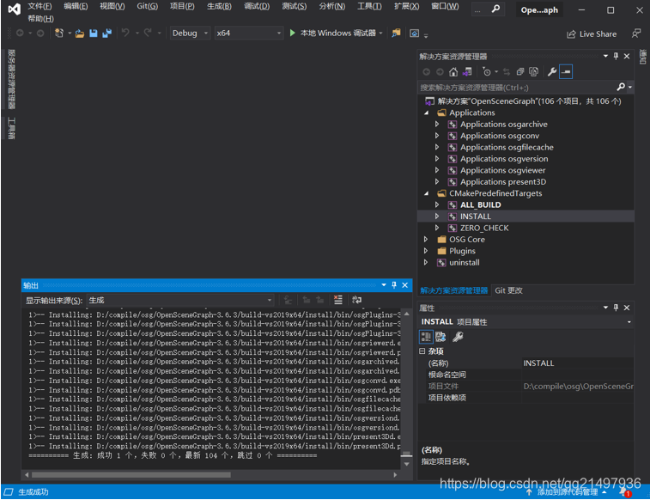This screenshot has width=650, height=500.
Task: Expand the OSG Core folder
Action: point(426,239)
